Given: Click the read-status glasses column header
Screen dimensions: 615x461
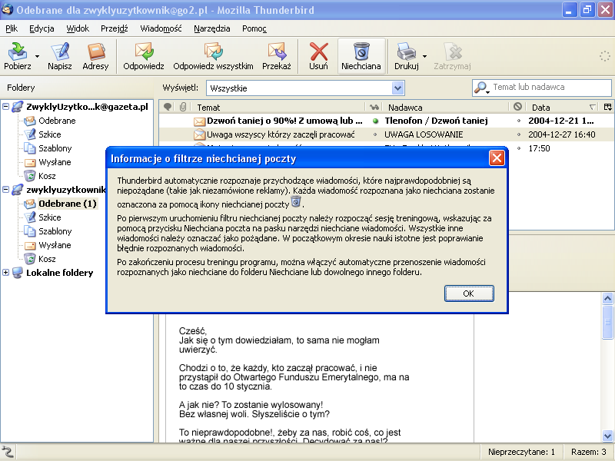Looking at the screenshot, I should coord(374,107).
